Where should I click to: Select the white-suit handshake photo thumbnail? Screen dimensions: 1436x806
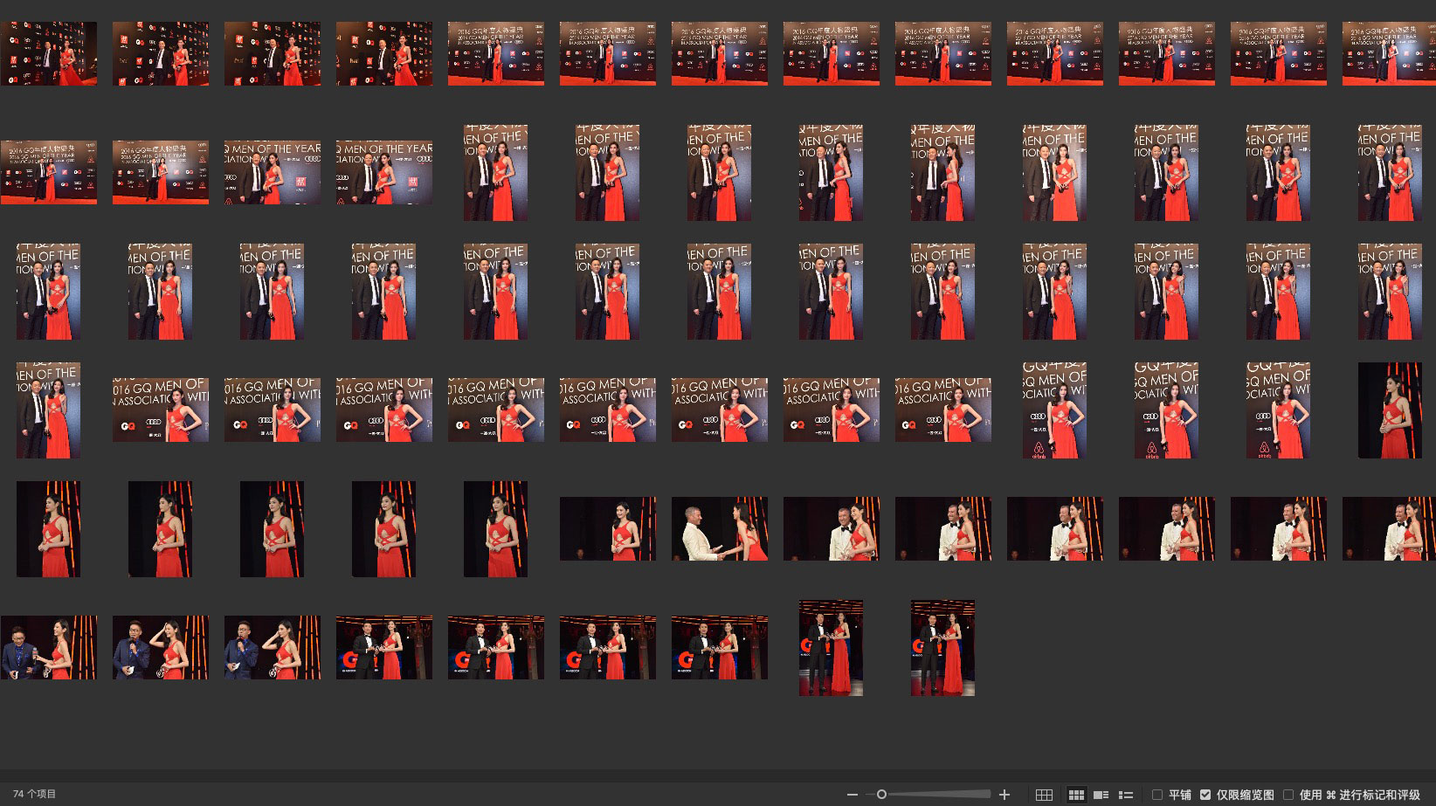point(719,529)
